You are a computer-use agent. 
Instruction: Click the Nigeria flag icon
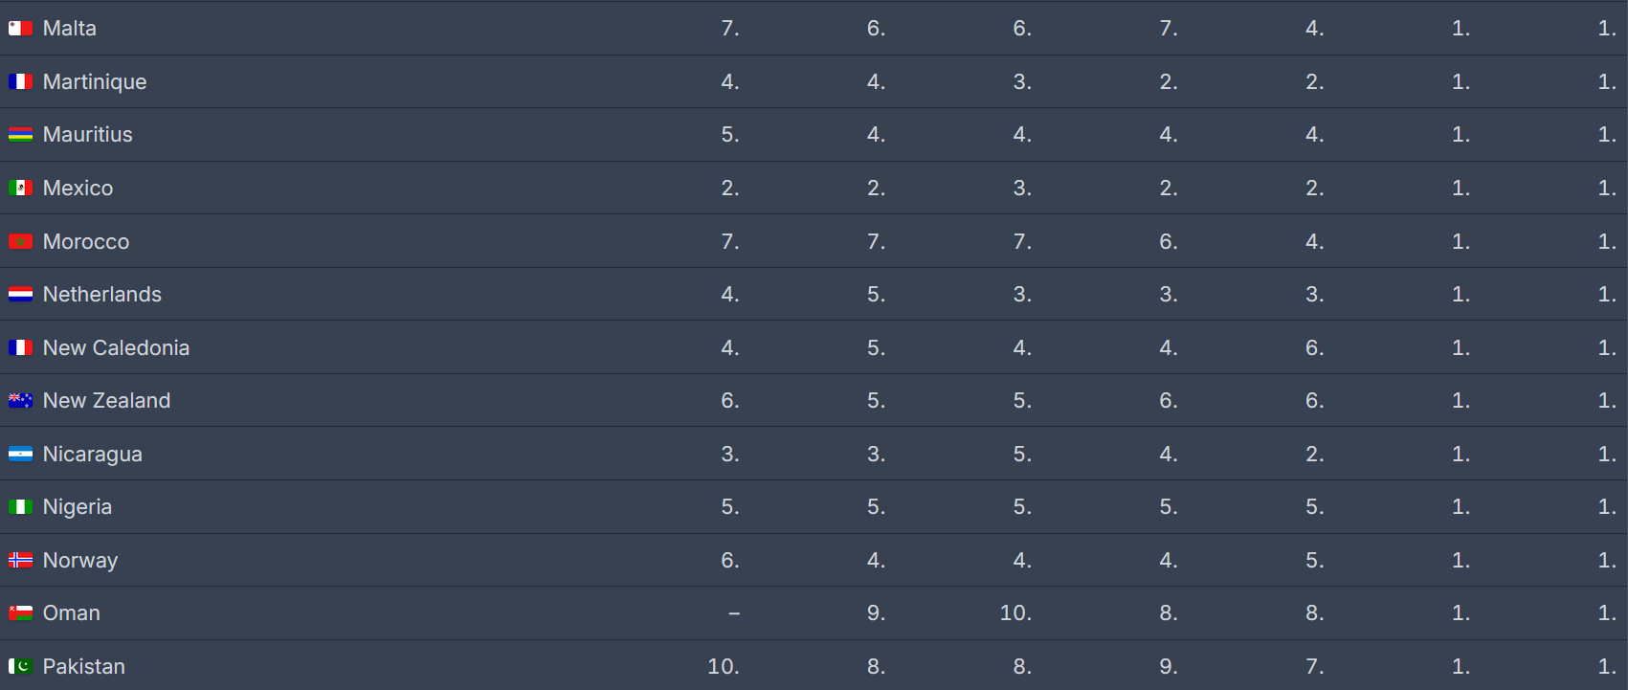pyautogui.click(x=20, y=507)
